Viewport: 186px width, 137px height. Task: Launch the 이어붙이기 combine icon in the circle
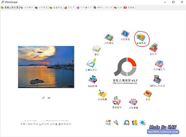click(x=159, y=65)
